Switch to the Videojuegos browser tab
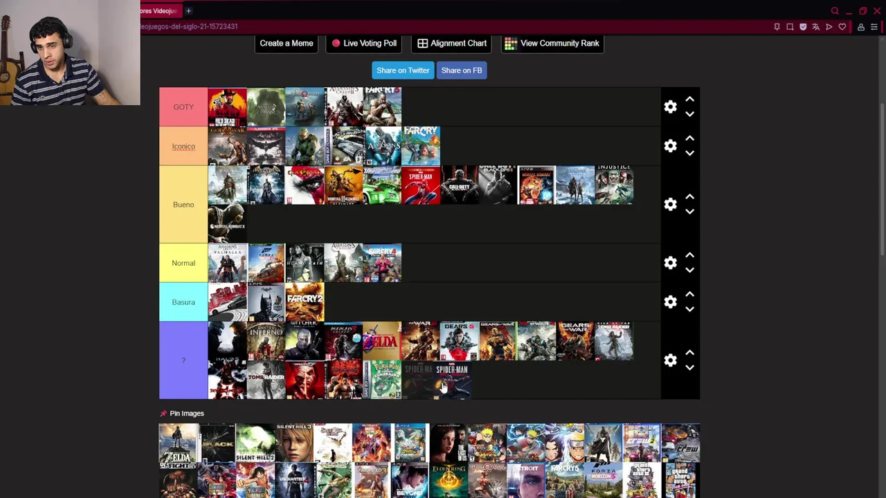Screen dimensions: 886x498 tap(161, 10)
